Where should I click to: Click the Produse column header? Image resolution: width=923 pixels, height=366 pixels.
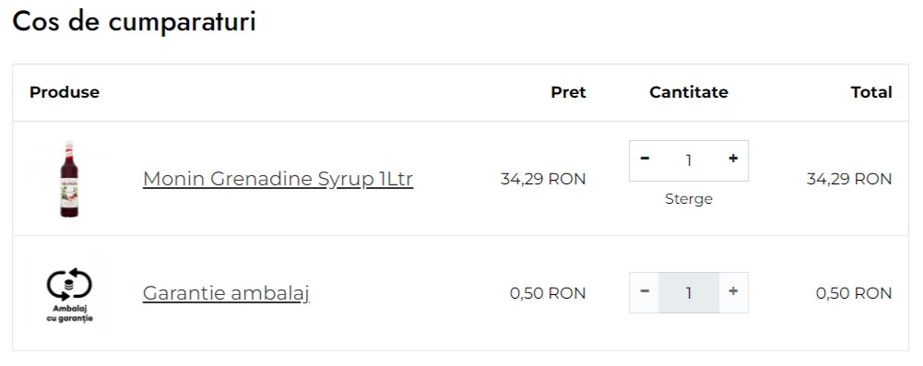(x=65, y=92)
